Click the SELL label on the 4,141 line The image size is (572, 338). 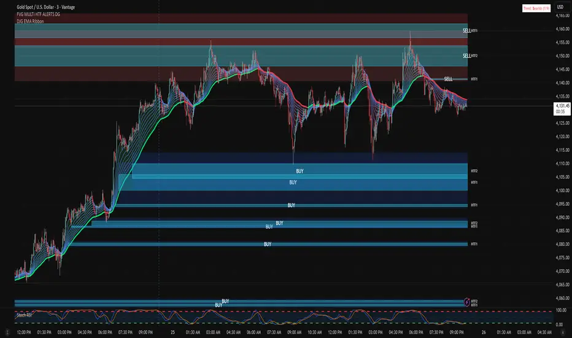tap(448, 79)
